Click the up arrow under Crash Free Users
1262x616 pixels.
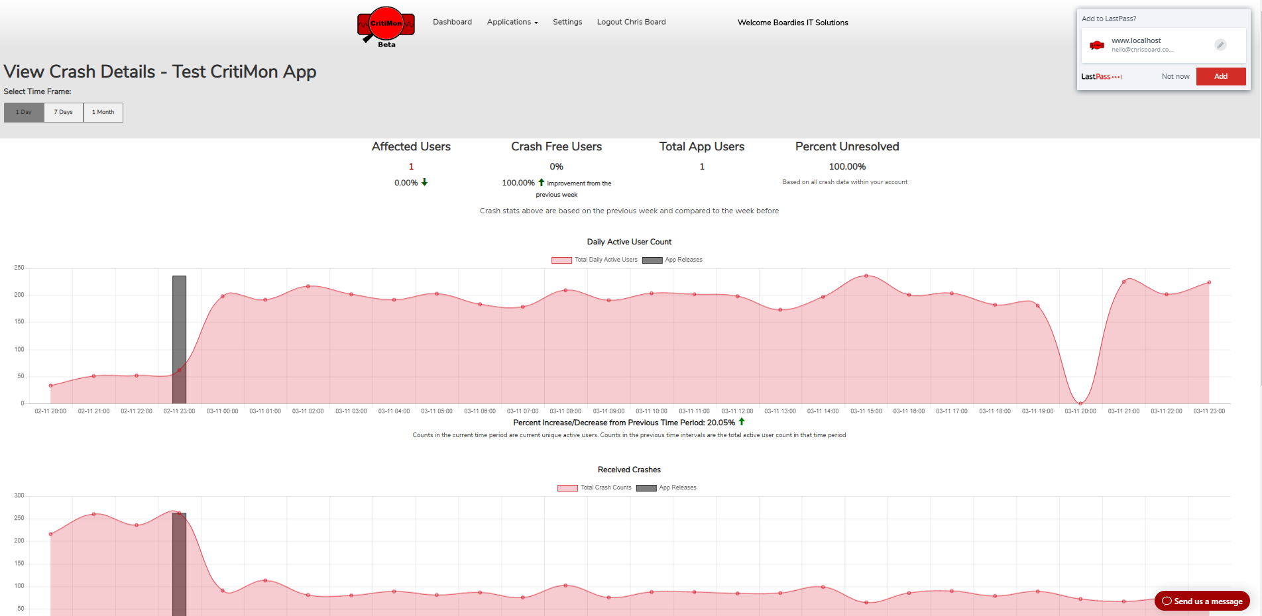(541, 182)
